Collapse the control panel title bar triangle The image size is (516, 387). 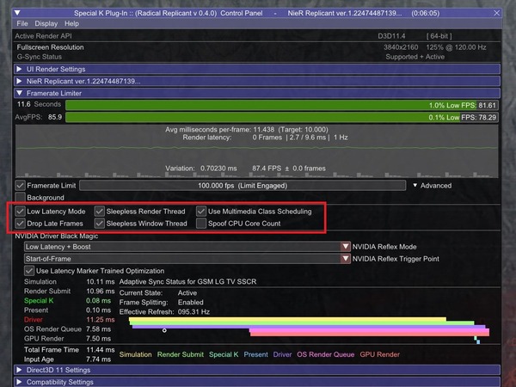click(x=17, y=13)
